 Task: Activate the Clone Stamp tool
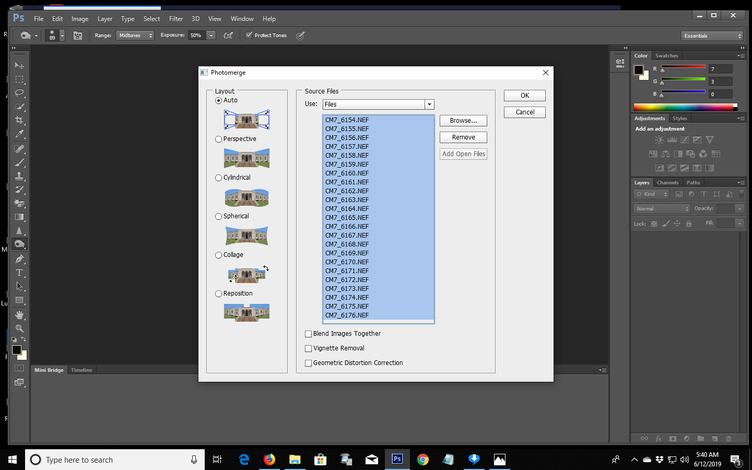19,176
